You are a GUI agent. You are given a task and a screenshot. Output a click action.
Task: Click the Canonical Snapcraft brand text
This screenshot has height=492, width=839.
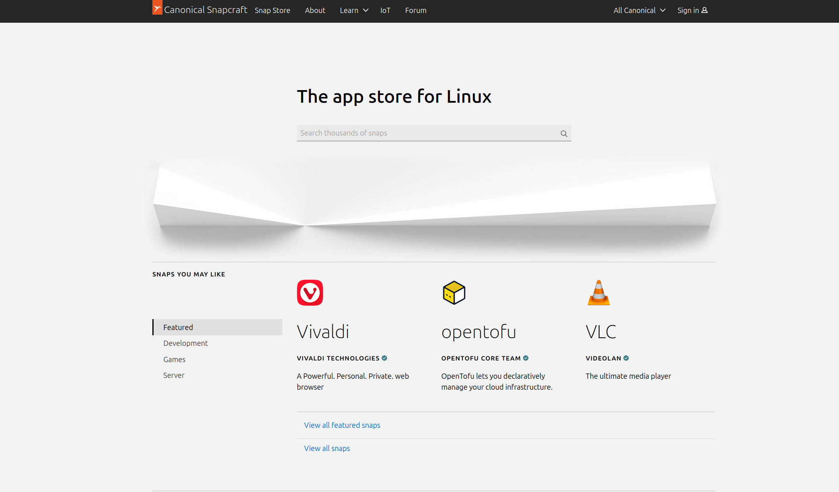click(x=206, y=10)
